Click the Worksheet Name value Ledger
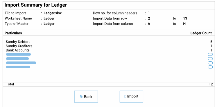The image size is (217, 109). [x=49, y=18]
